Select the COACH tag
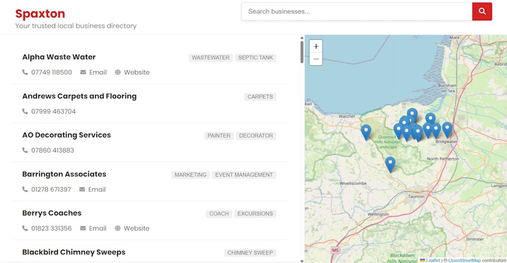 coord(219,214)
